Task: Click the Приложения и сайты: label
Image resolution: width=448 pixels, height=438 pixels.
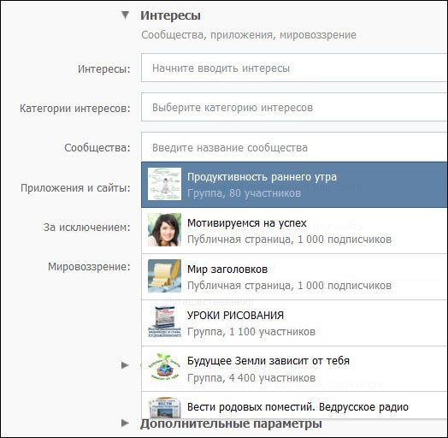Action: tap(75, 188)
